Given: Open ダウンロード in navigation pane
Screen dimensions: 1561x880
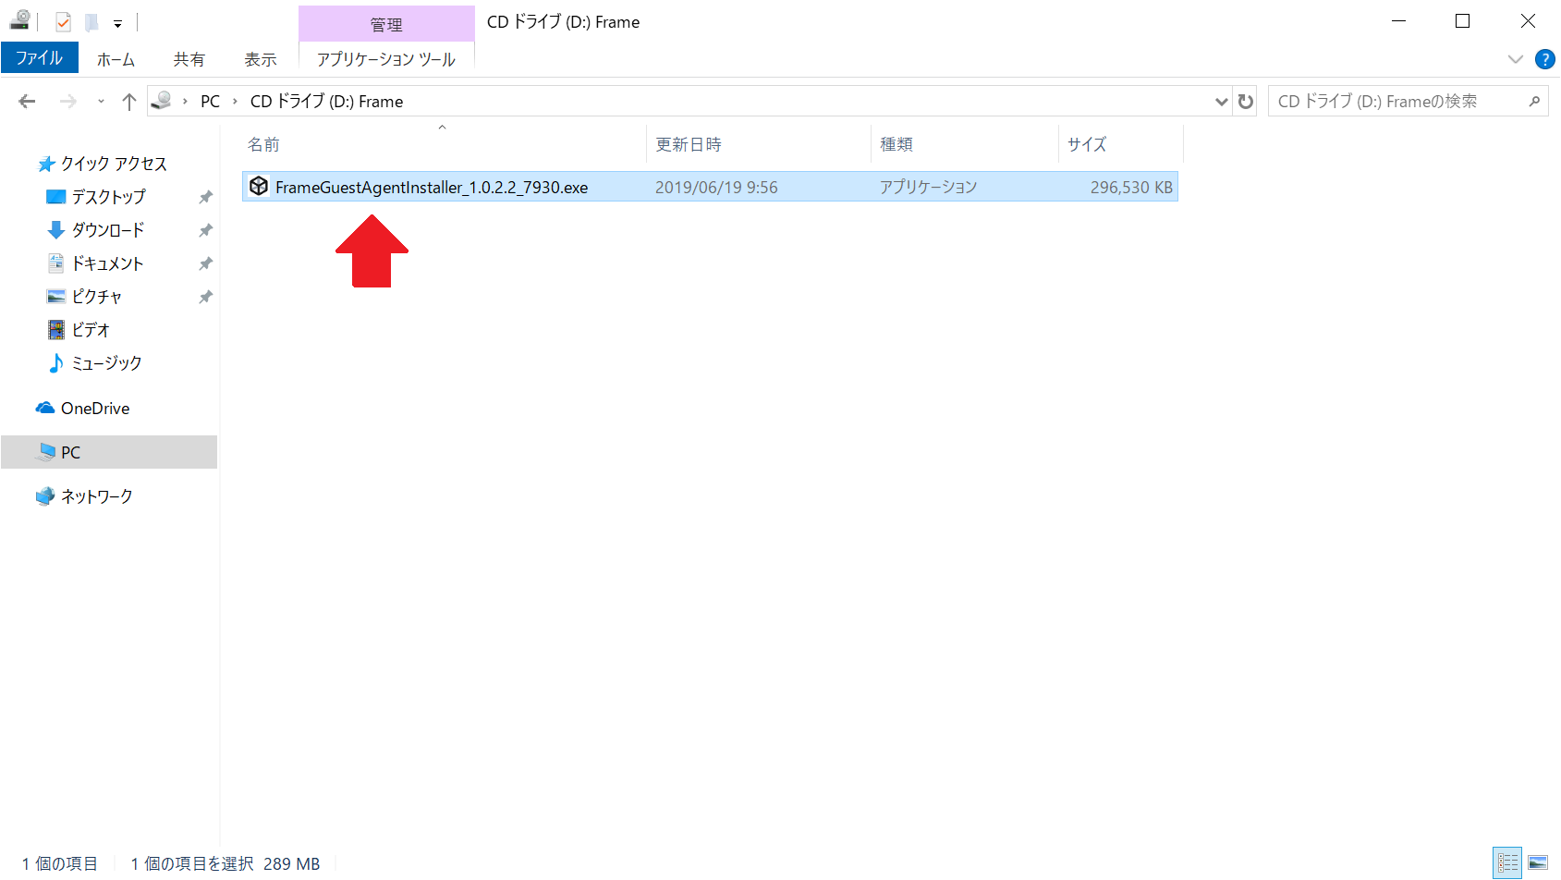Looking at the screenshot, I should click(x=108, y=230).
